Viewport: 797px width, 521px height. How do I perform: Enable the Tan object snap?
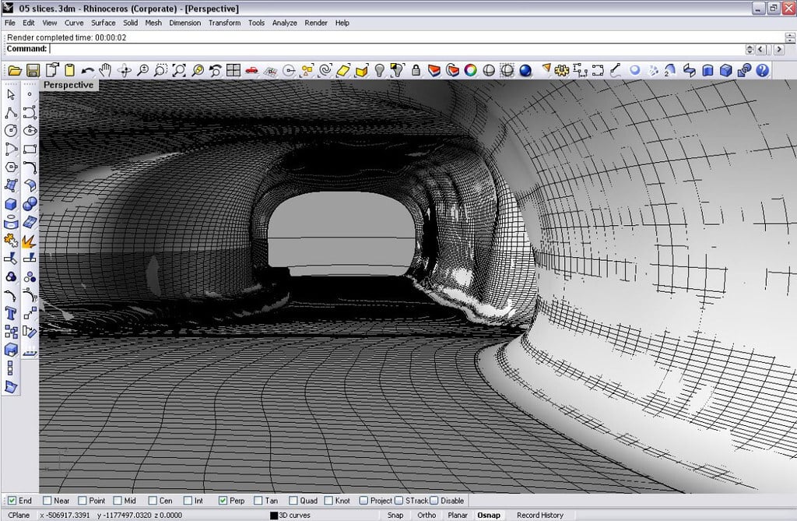click(x=256, y=501)
